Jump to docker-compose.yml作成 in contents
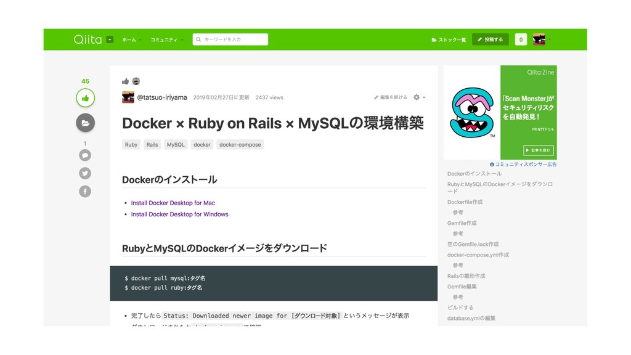This screenshot has width=631, height=355. pyautogui.click(x=478, y=255)
